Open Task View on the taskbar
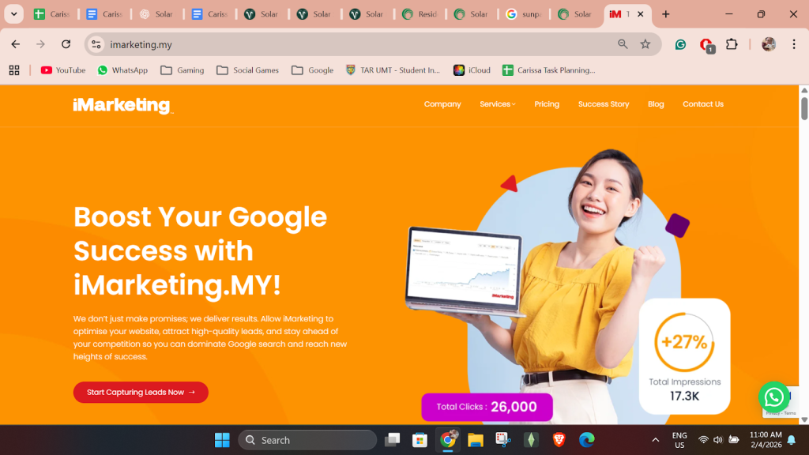 point(392,440)
